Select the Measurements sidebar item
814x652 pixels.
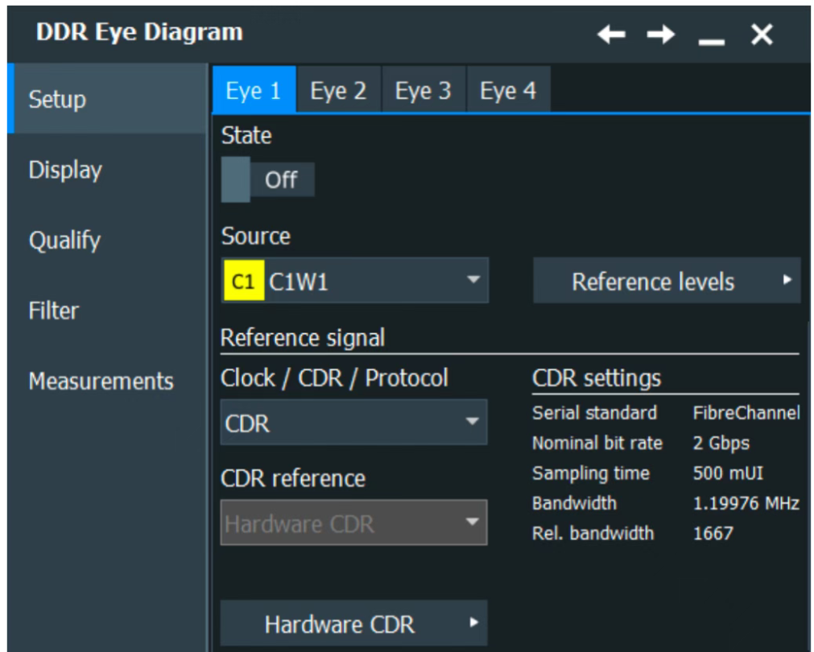(107, 381)
